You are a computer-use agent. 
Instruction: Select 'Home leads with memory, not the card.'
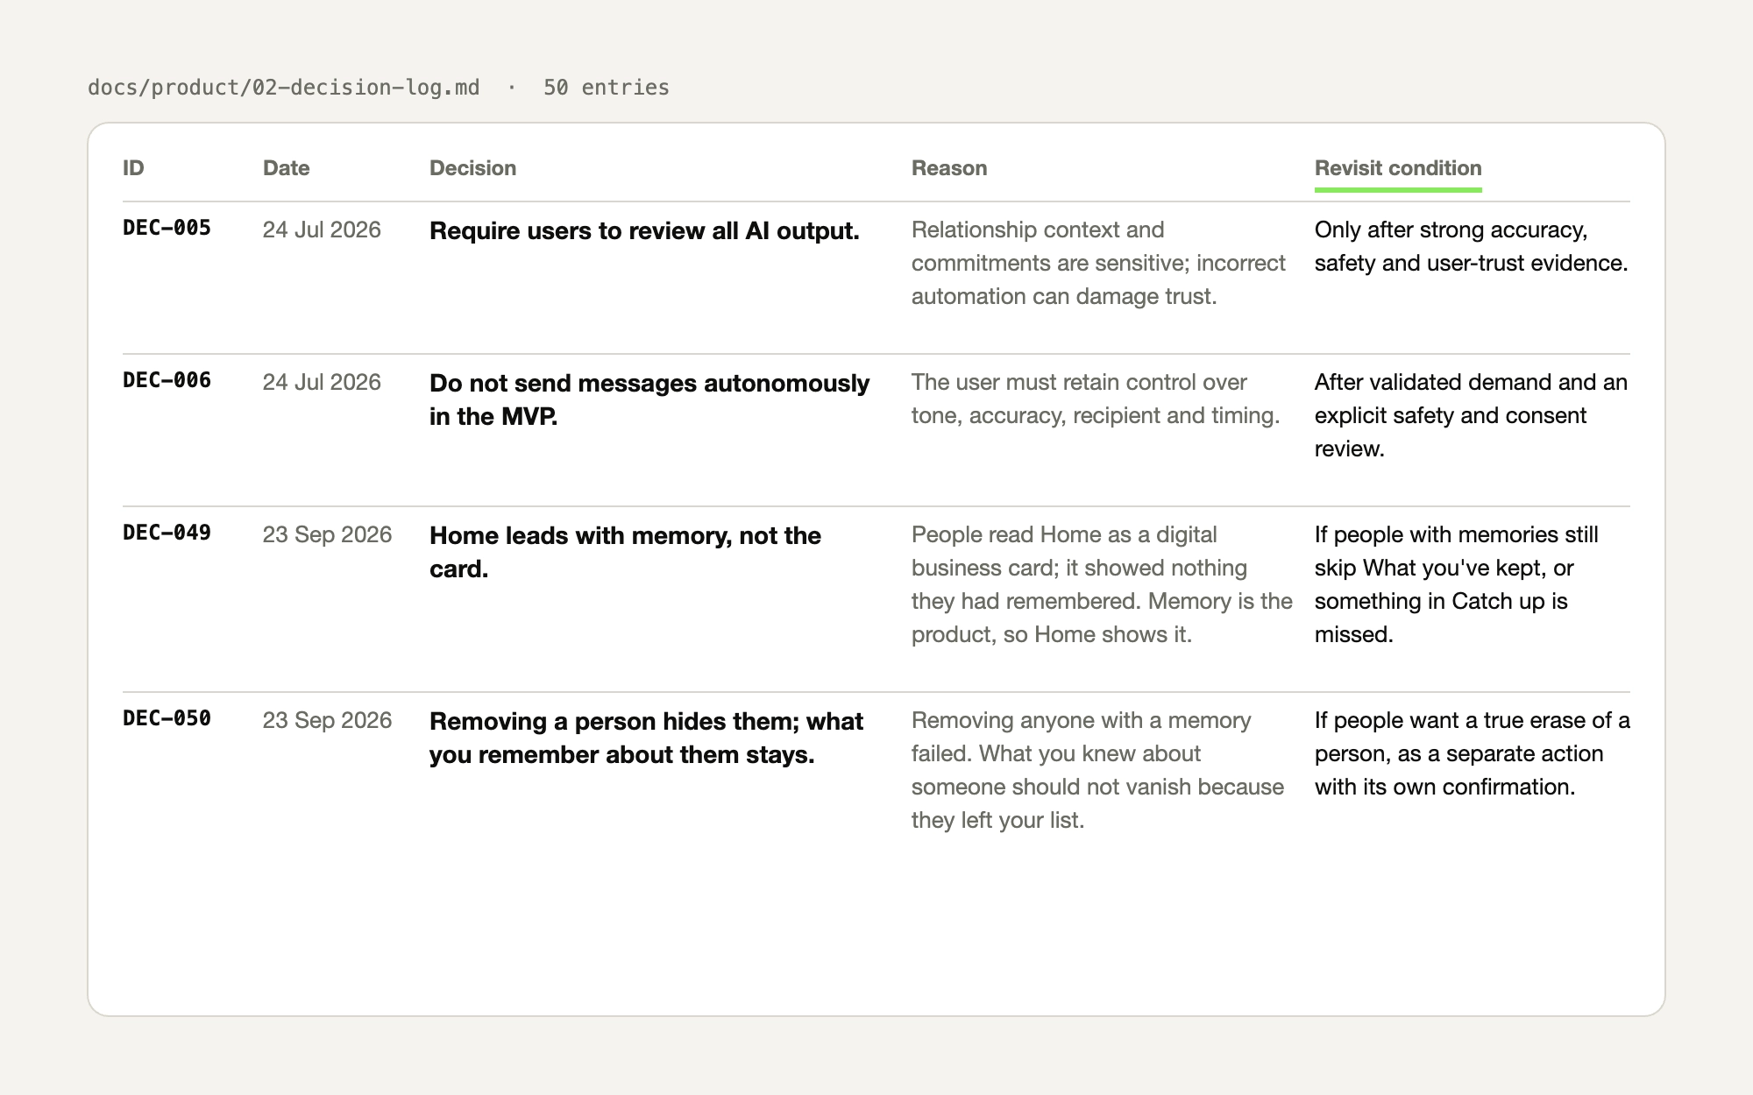click(625, 552)
